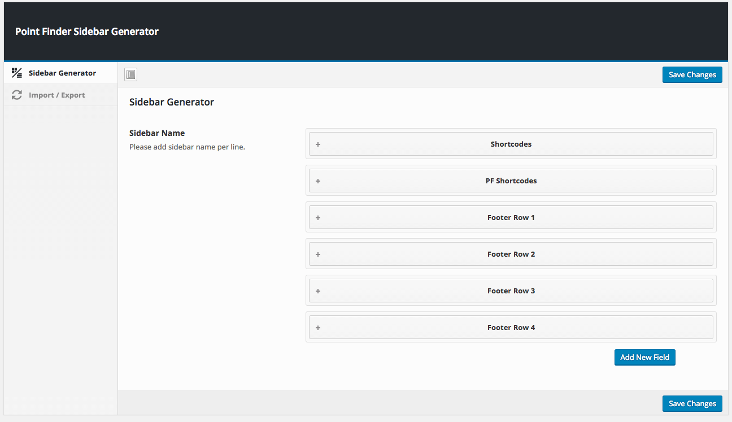Click the Sidebar Generator grid icon
The width and height of the screenshot is (732, 422).
[x=17, y=73]
